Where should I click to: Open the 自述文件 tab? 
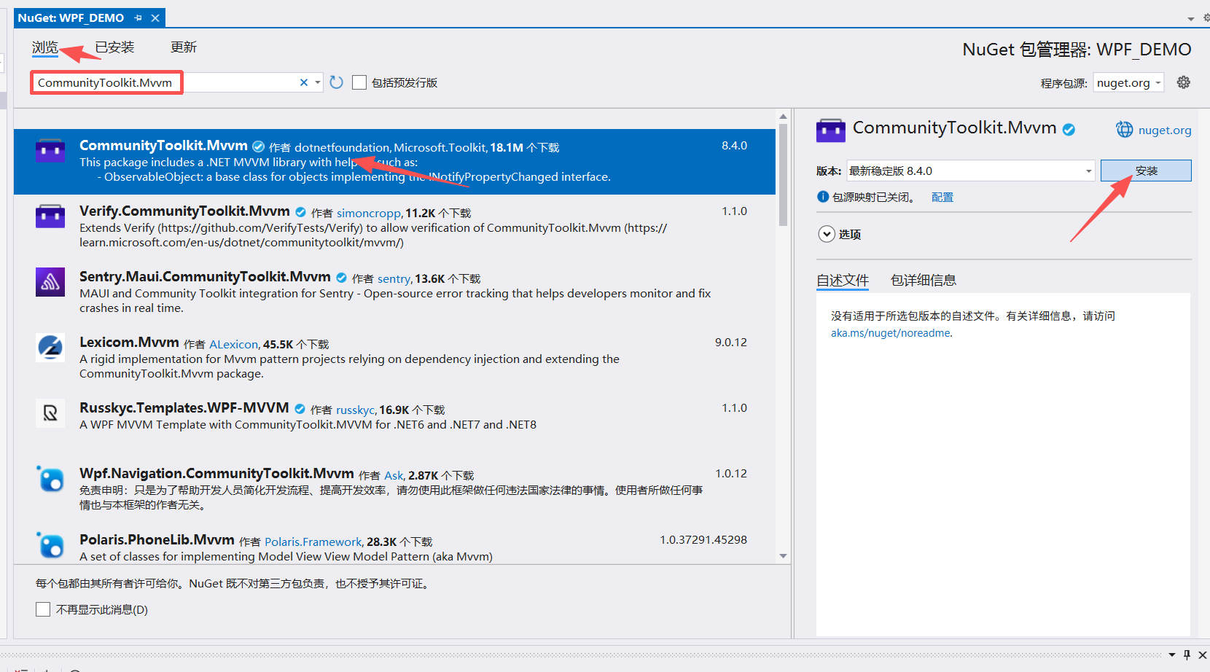click(843, 281)
